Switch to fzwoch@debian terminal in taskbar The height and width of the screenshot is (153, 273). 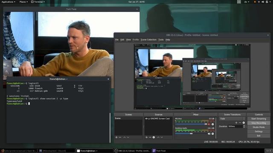tap(94, 151)
